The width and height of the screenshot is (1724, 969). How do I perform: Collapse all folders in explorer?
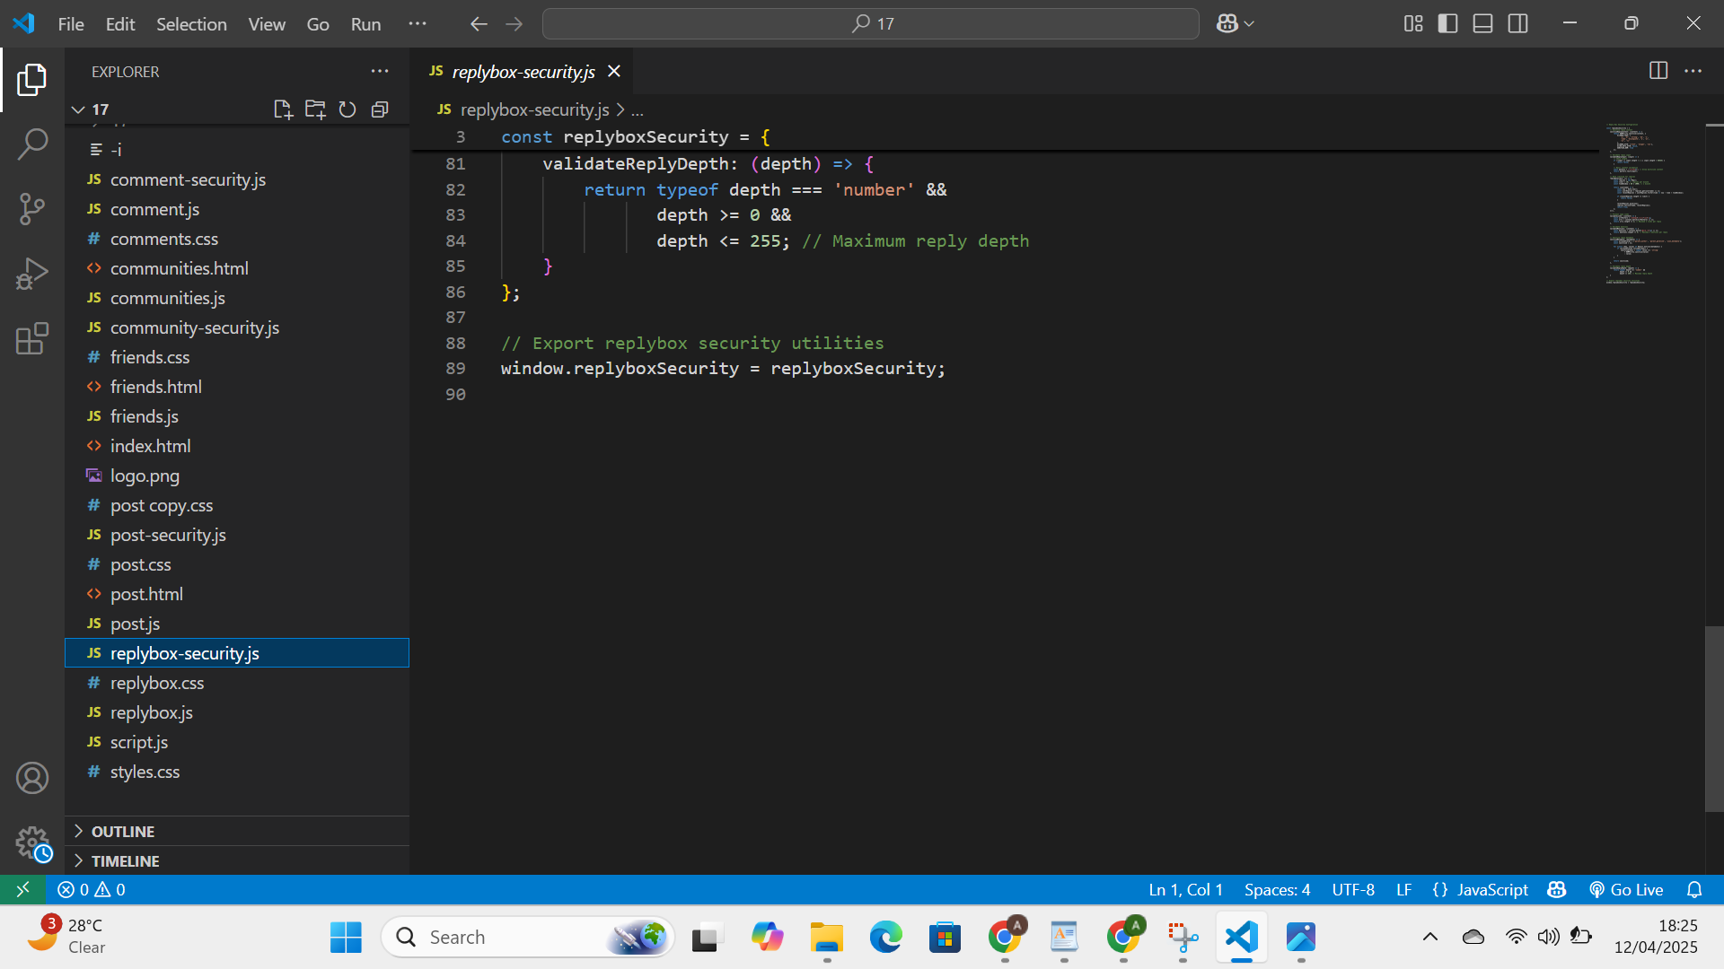(x=380, y=109)
